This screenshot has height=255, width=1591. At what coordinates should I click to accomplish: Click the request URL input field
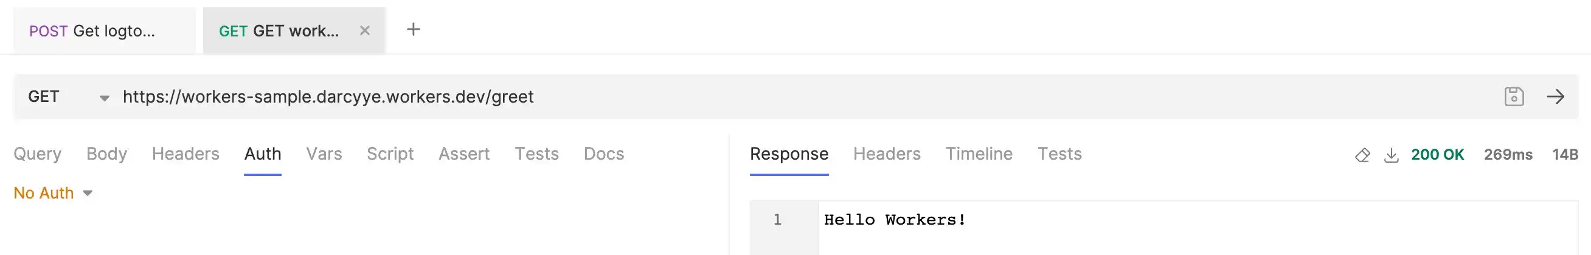pyautogui.click(x=741, y=97)
